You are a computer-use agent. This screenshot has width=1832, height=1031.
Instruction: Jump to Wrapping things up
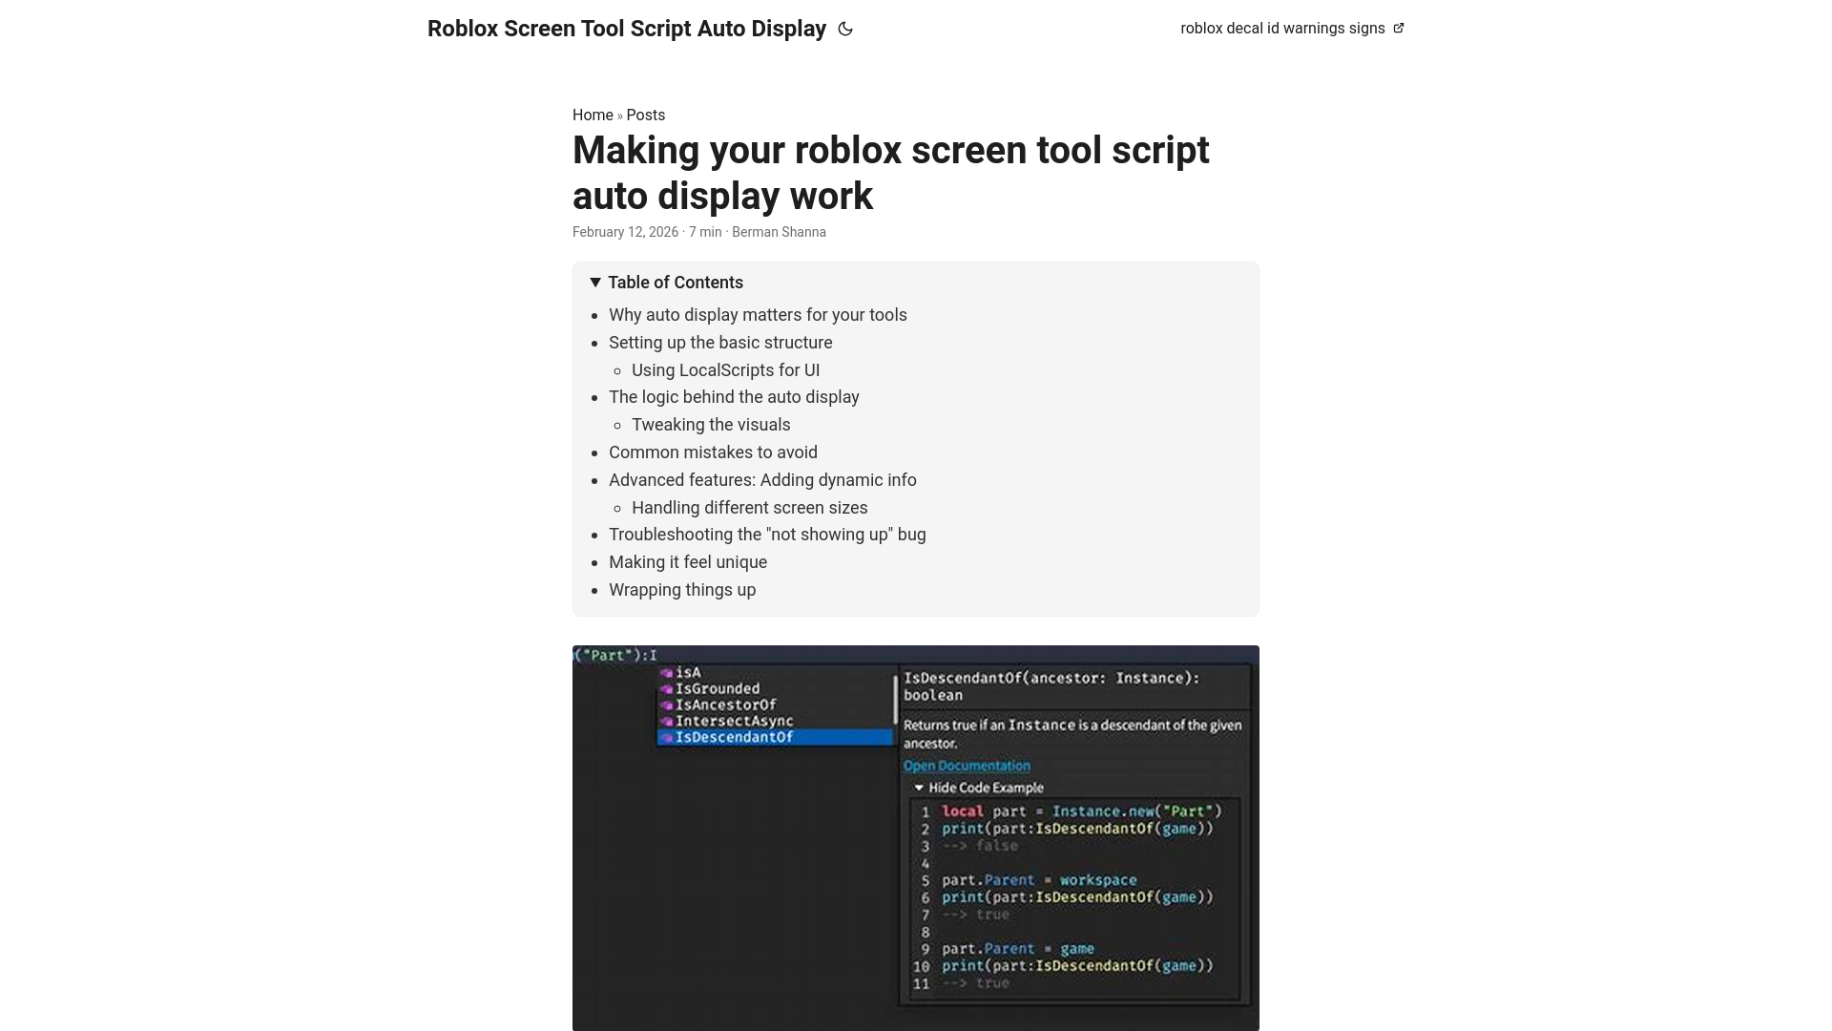click(682, 590)
